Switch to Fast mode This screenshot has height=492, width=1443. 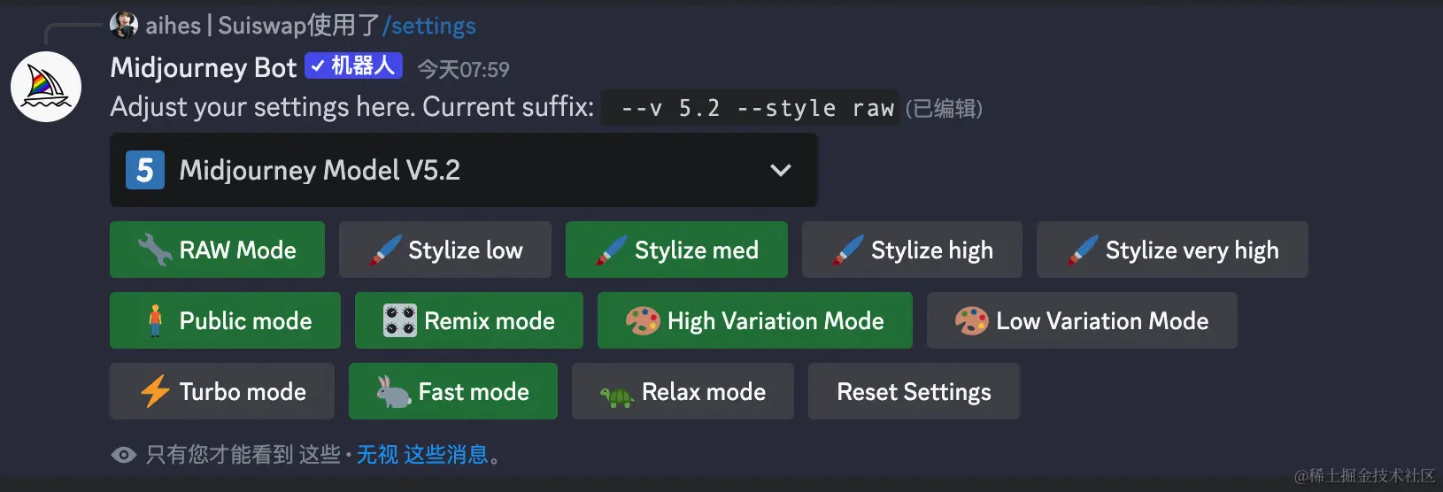tap(453, 391)
